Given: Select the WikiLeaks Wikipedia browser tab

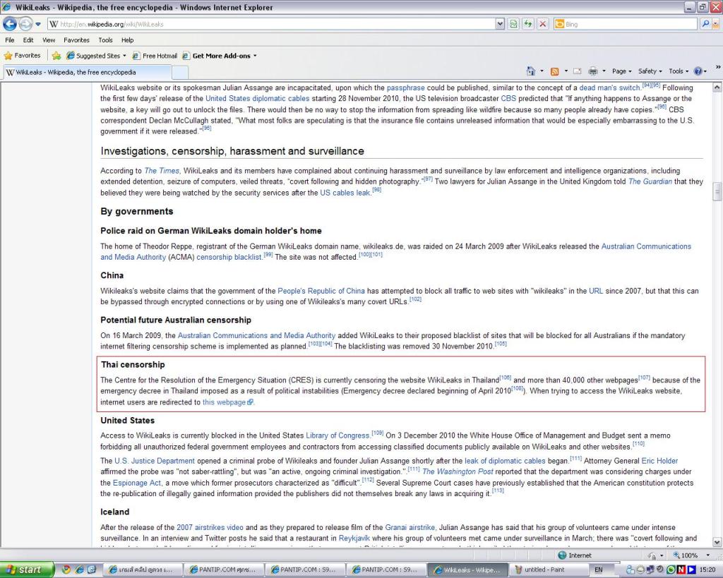Looking at the screenshot, I should [88, 72].
